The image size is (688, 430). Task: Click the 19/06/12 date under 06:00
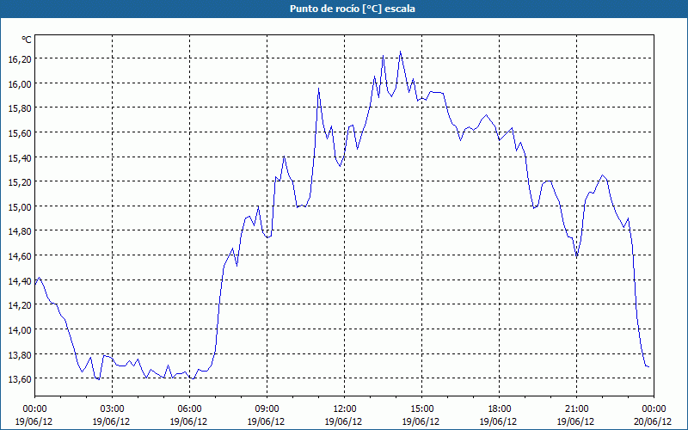188,421
